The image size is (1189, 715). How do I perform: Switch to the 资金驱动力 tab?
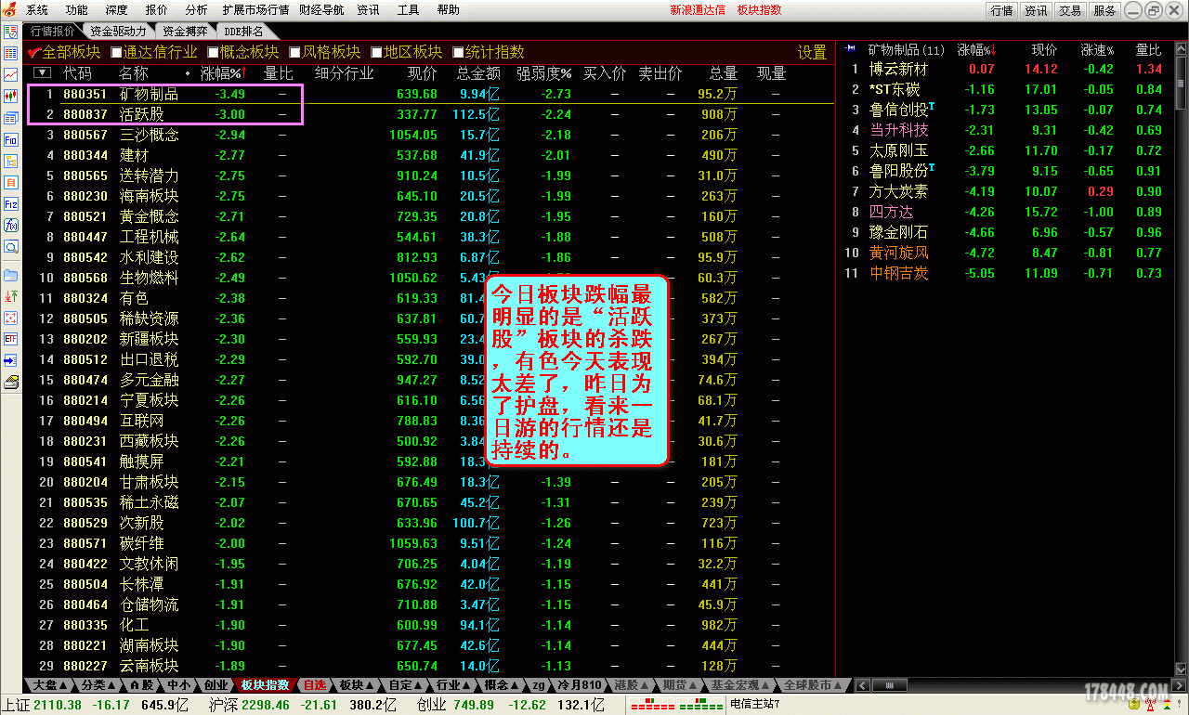118,31
